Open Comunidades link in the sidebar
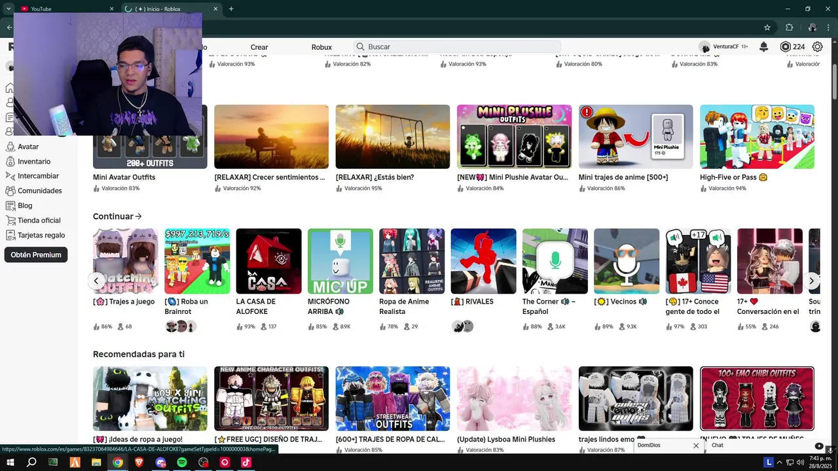 (x=40, y=191)
